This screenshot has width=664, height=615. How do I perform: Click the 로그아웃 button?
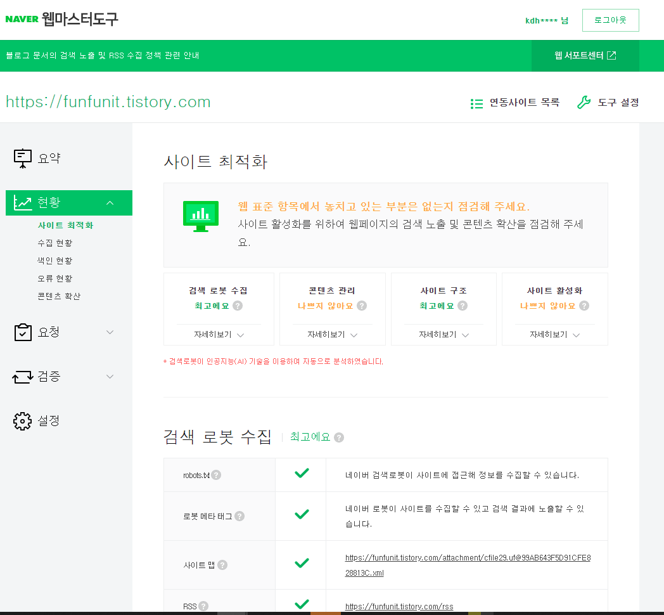610,20
